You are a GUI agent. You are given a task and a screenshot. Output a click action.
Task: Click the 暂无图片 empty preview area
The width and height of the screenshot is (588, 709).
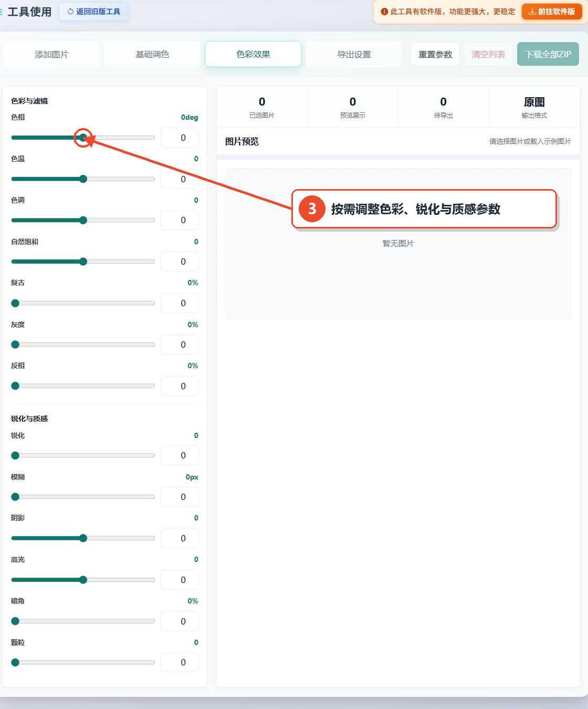[x=398, y=244]
